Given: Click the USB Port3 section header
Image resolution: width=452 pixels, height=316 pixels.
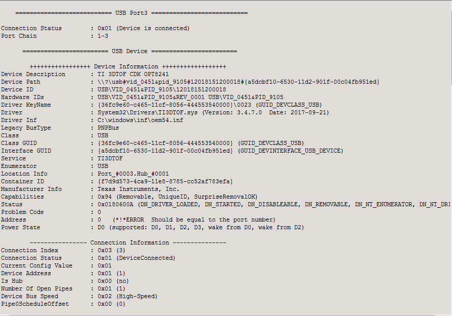Looking at the screenshot, I should point(131,13).
